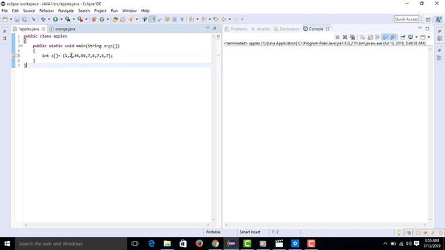Click the Display Selected Console icon
Screen dimensions: 445x250
(410, 37)
